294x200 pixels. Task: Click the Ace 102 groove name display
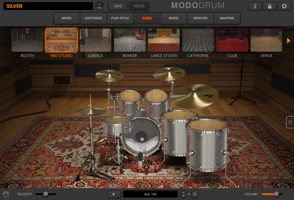tap(150, 194)
